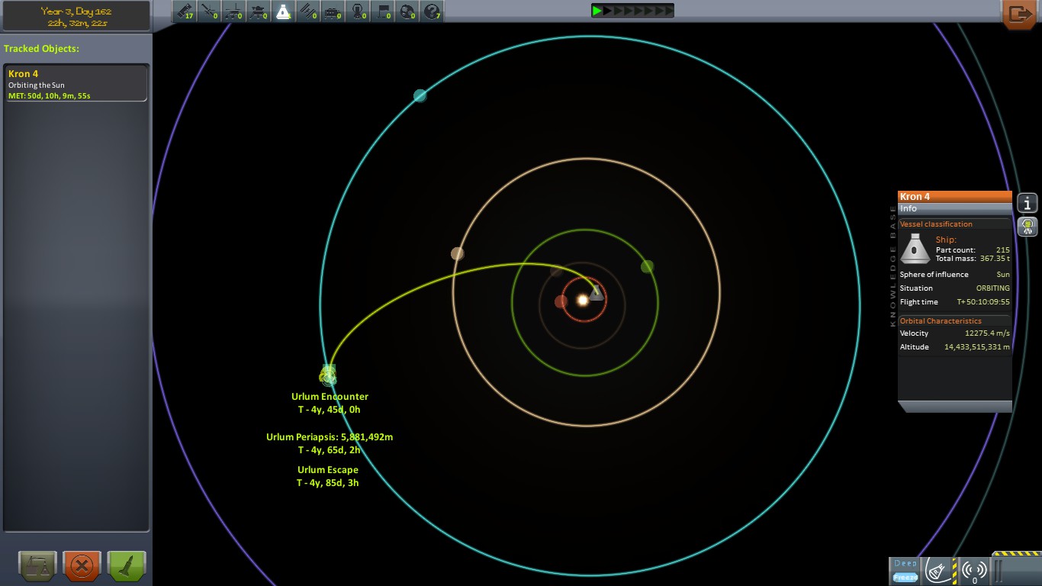Image resolution: width=1042 pixels, height=586 pixels.
Task: Click the Info tab in Kron 4 panel
Action: (x=955, y=208)
